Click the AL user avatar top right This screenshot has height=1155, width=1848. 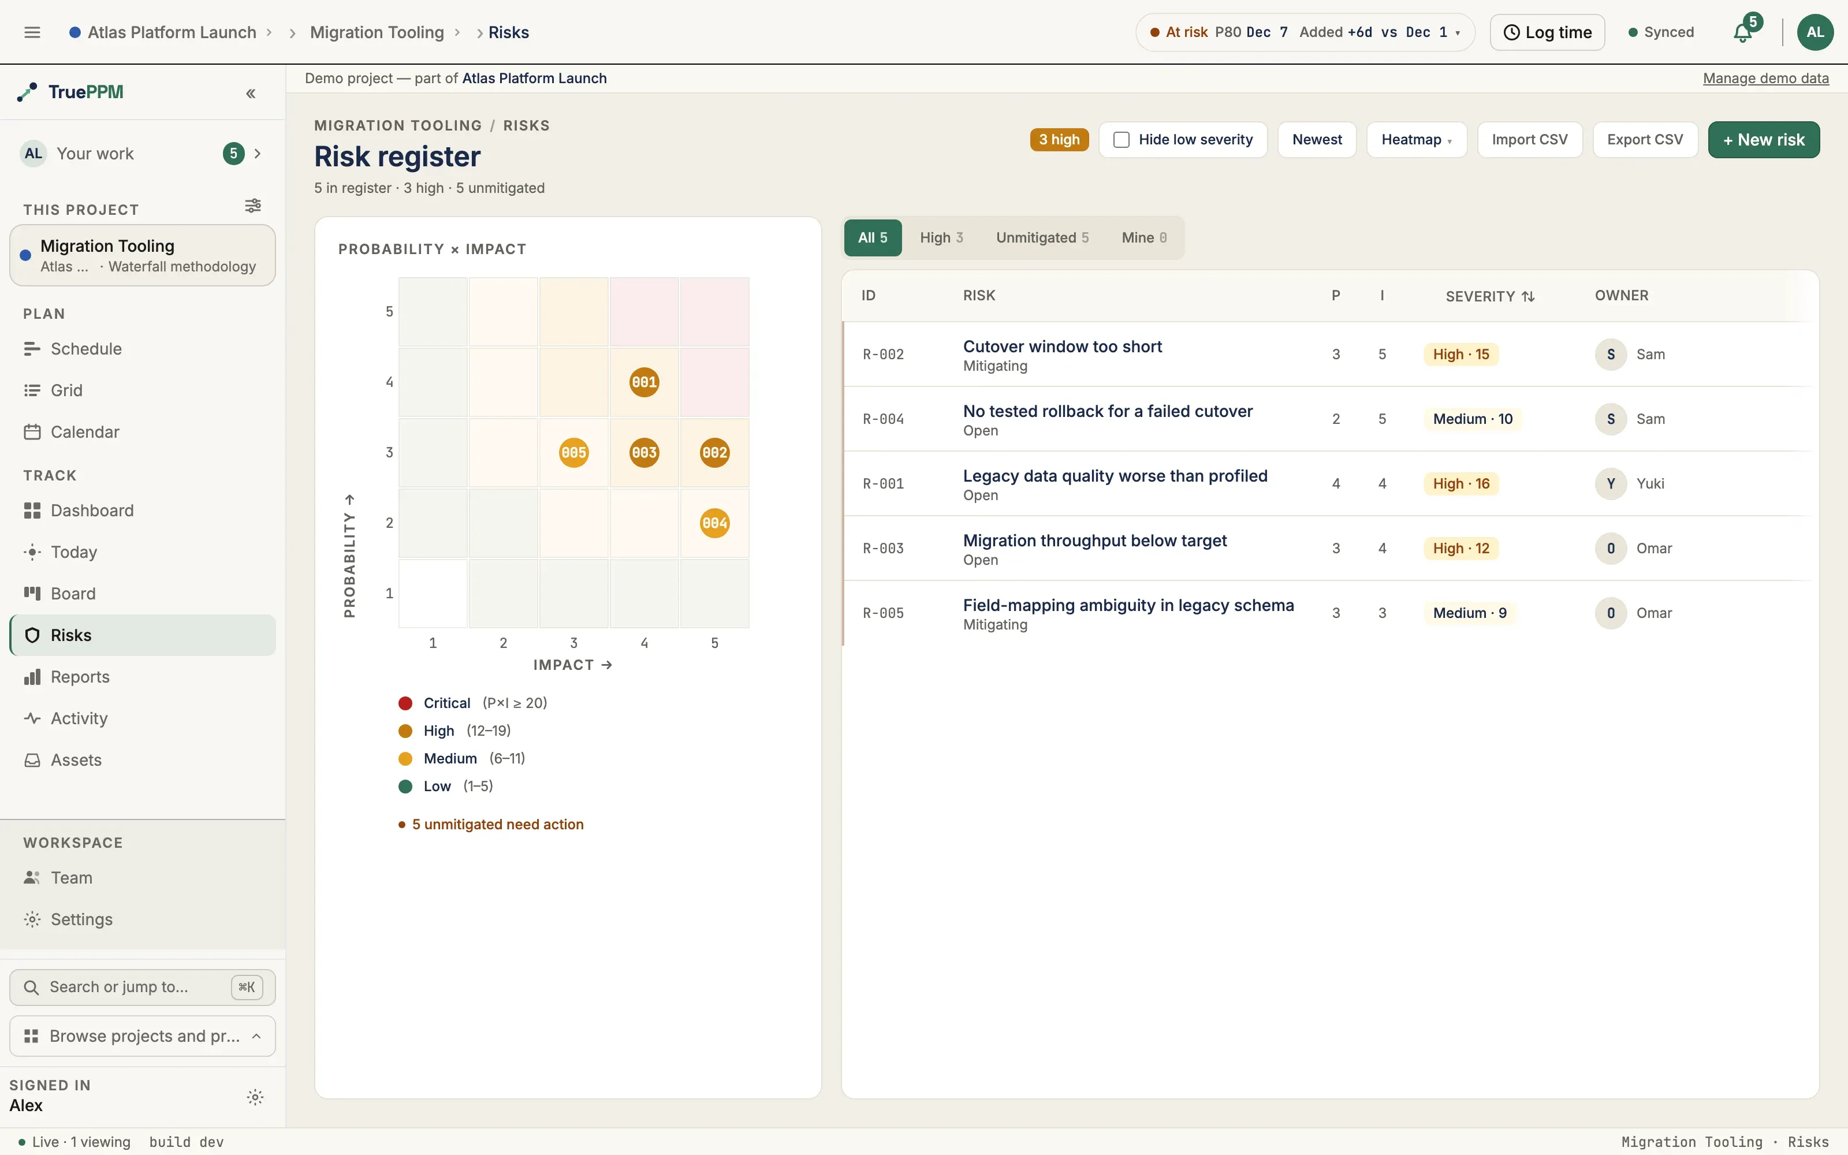point(1815,32)
